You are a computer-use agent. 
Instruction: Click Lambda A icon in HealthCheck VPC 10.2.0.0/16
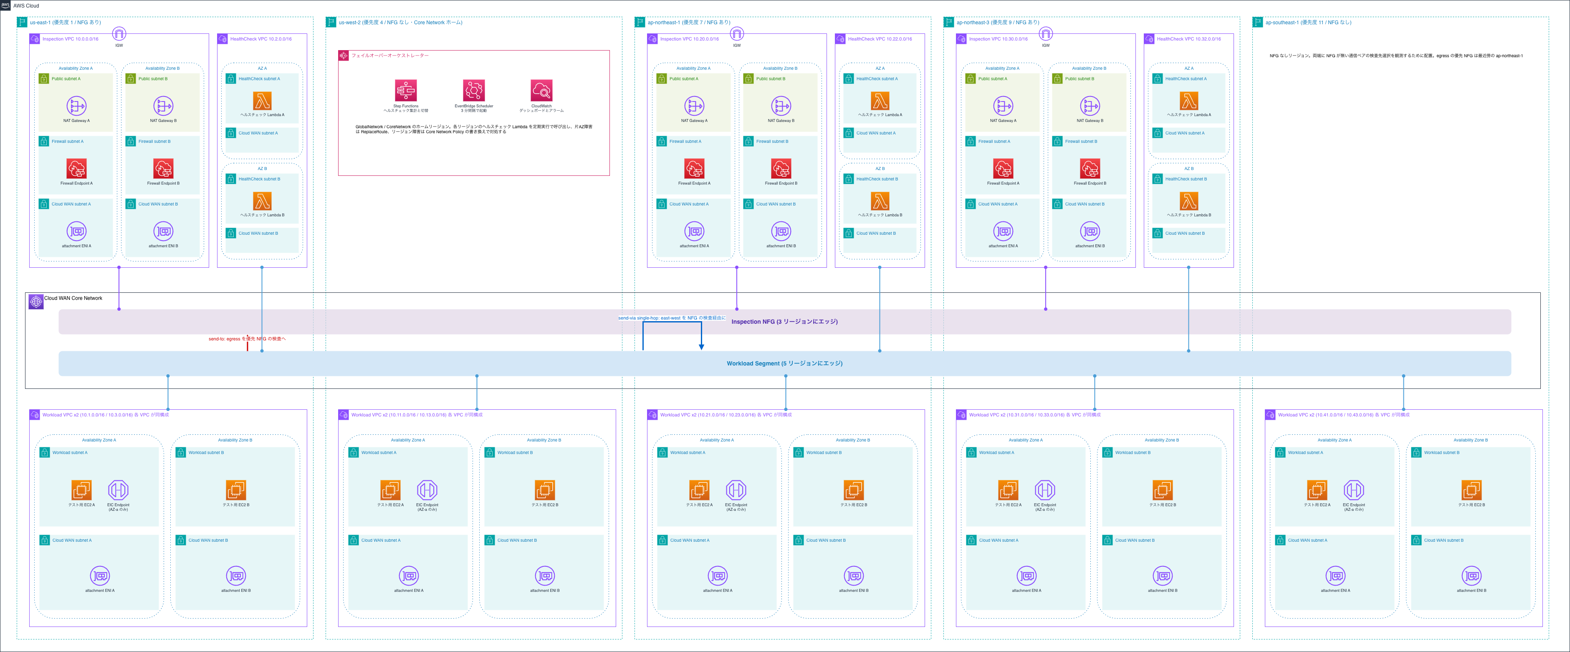coord(262,101)
